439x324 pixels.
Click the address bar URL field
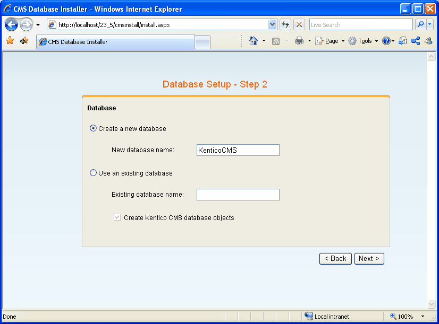point(162,25)
